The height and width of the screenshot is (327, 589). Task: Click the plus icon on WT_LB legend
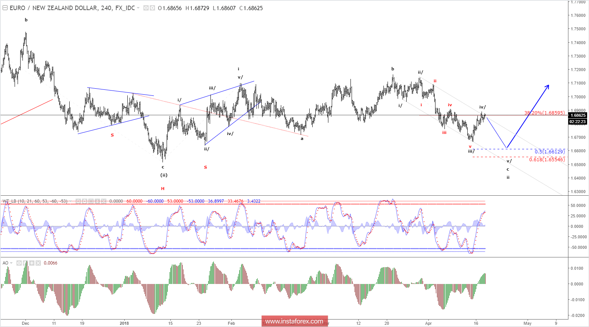(97, 201)
